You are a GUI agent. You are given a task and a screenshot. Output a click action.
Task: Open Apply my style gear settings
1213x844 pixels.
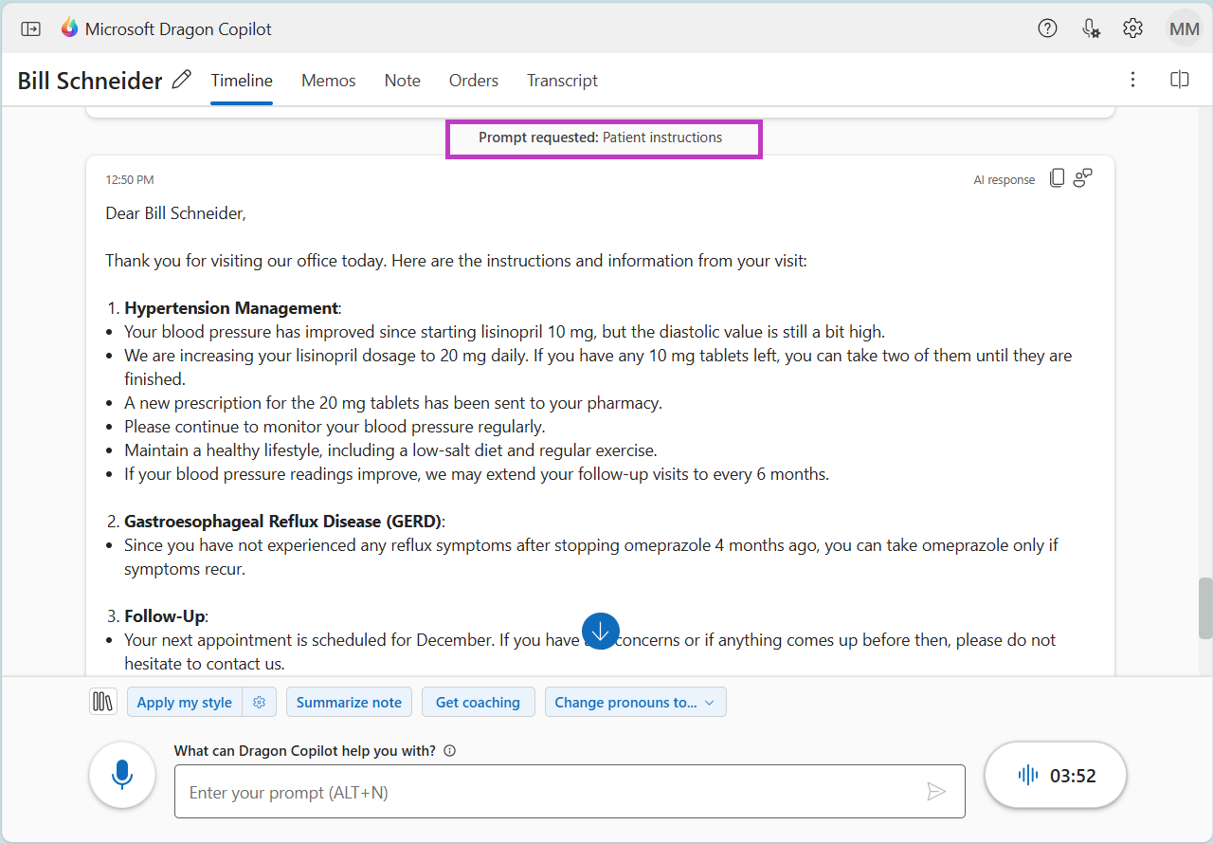tap(259, 702)
